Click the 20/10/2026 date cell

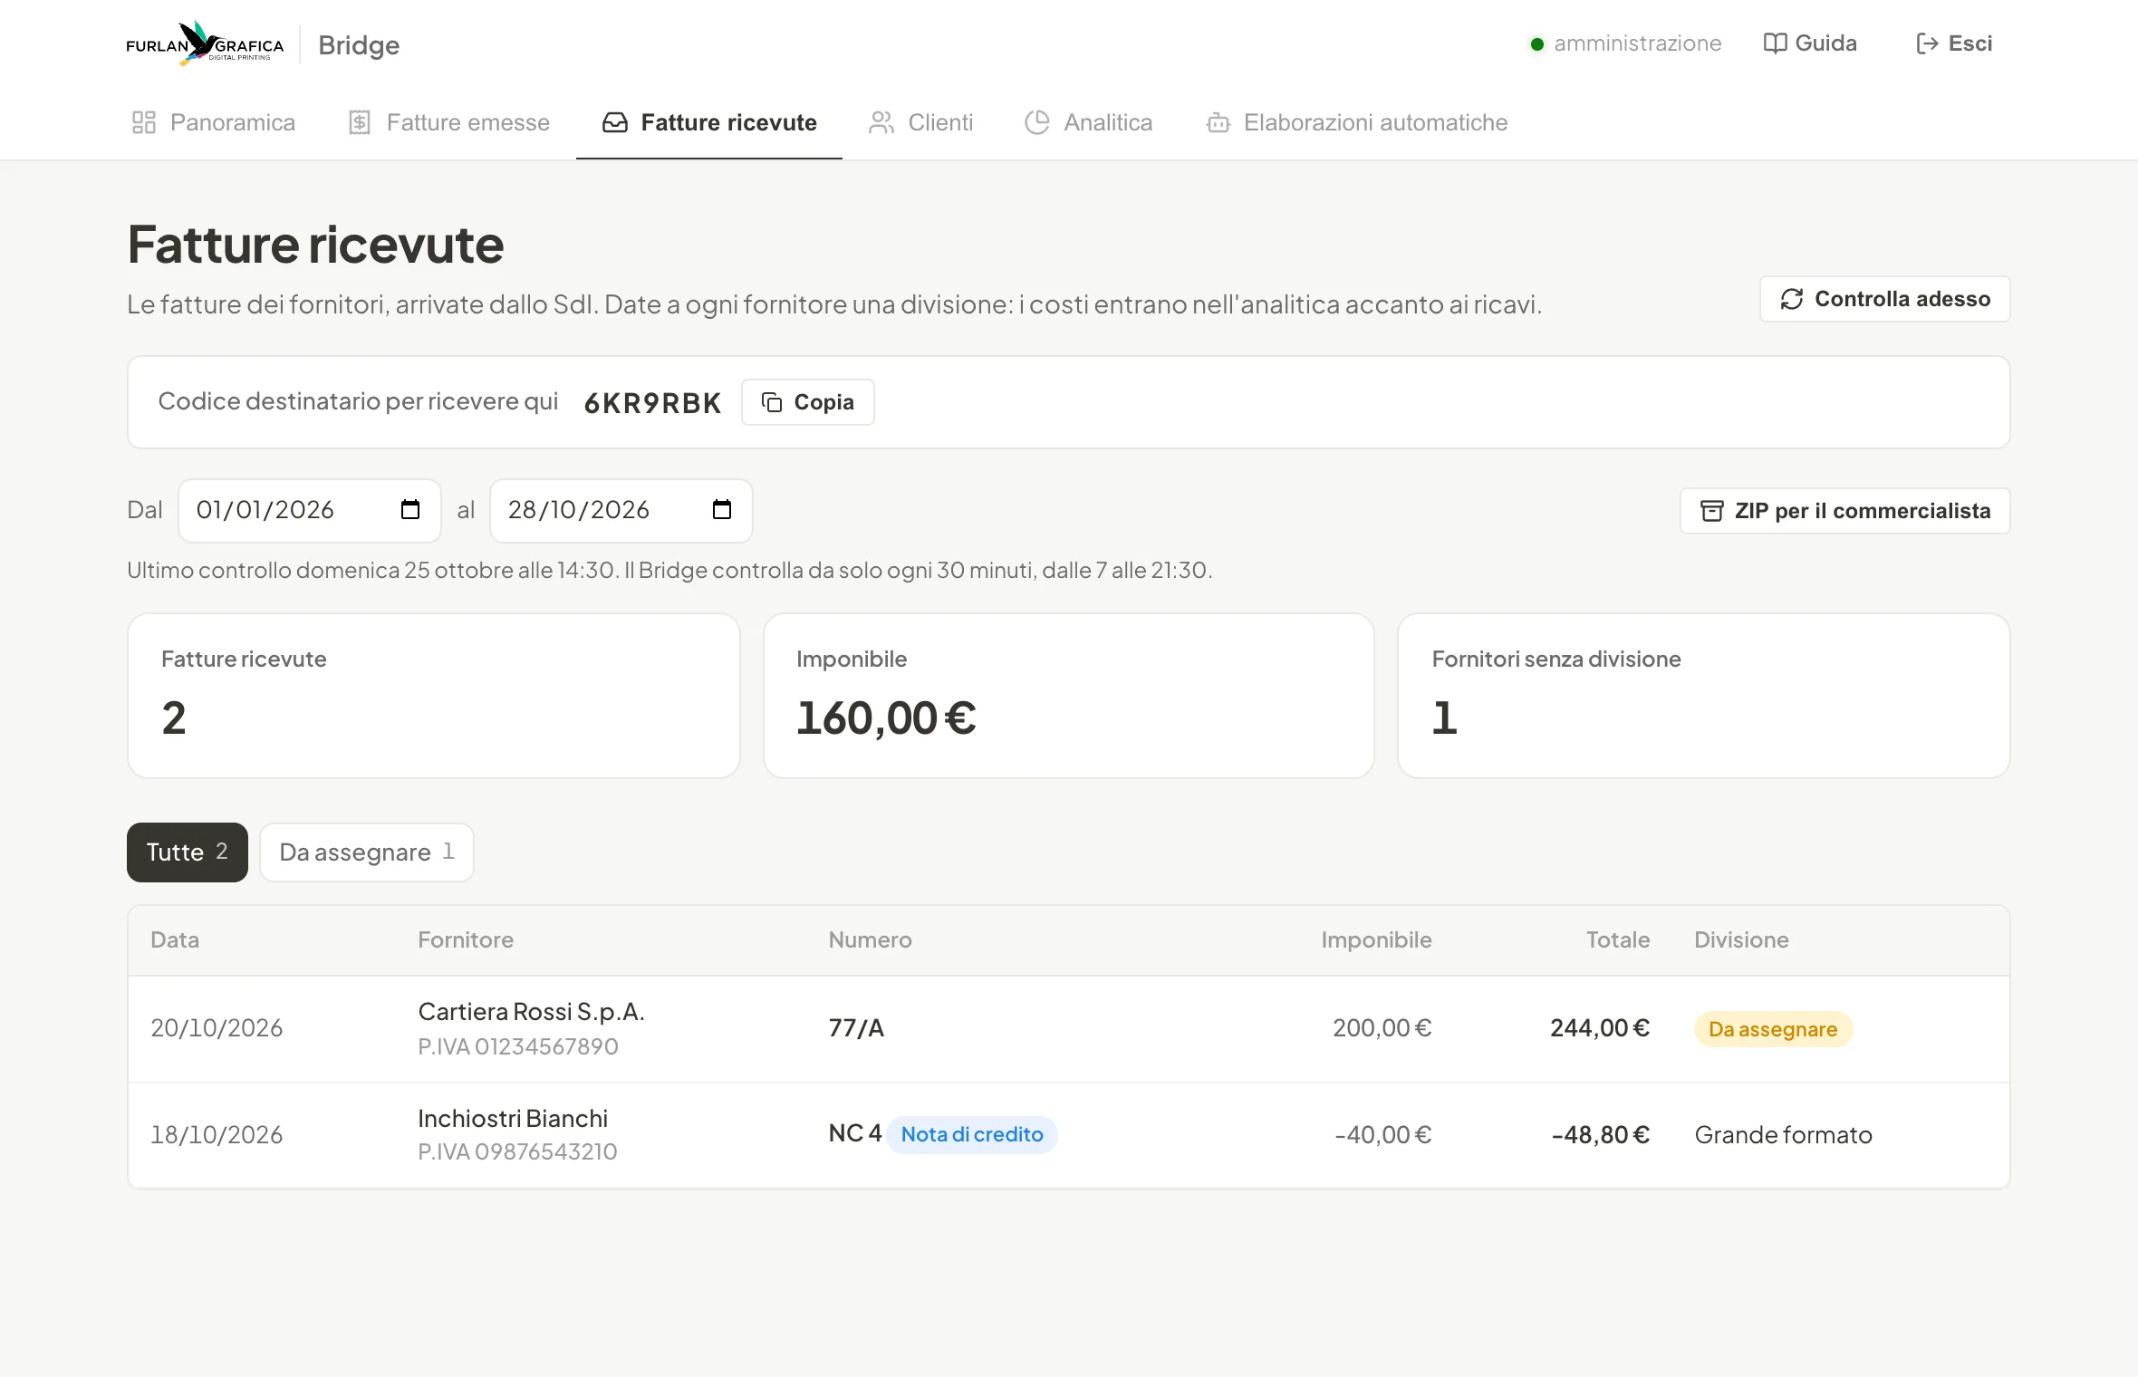217,1028
